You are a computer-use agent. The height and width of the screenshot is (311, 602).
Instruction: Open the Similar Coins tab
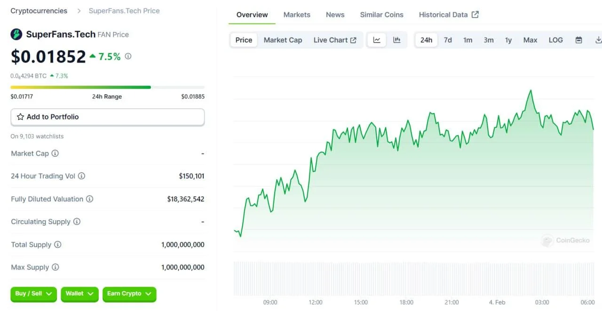tap(381, 15)
